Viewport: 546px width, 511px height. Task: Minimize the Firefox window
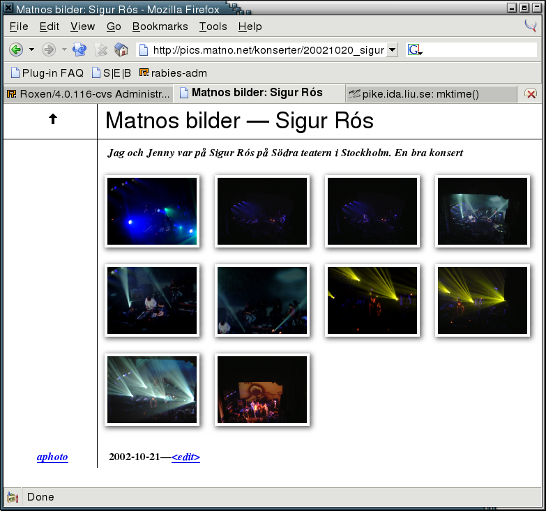click(512, 7)
